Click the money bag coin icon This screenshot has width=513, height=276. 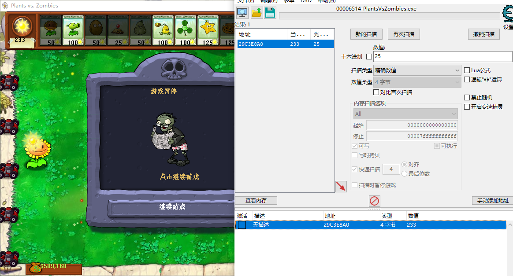click(x=35, y=268)
